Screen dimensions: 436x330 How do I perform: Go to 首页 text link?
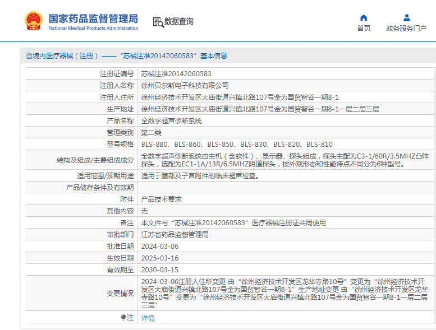[364, 29]
